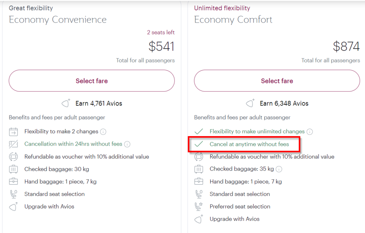Click Upgrade with Avios in Comfort fare
The width and height of the screenshot is (365, 233).
tap(235, 219)
